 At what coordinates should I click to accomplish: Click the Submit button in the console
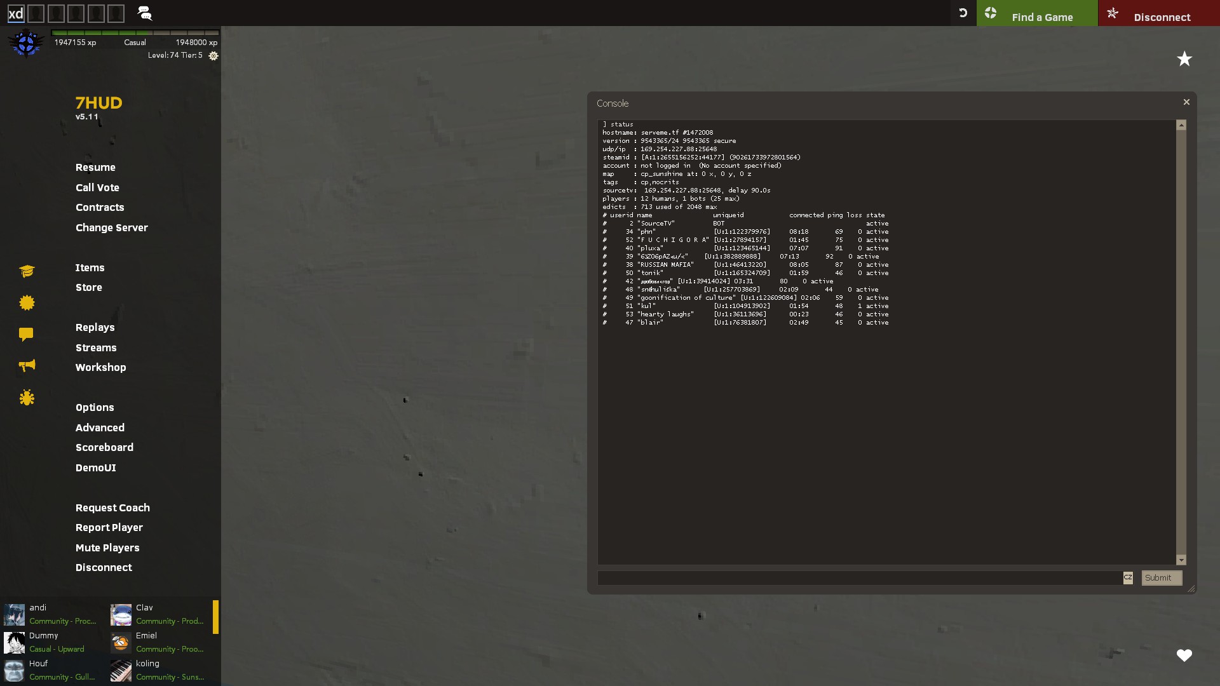(1161, 577)
